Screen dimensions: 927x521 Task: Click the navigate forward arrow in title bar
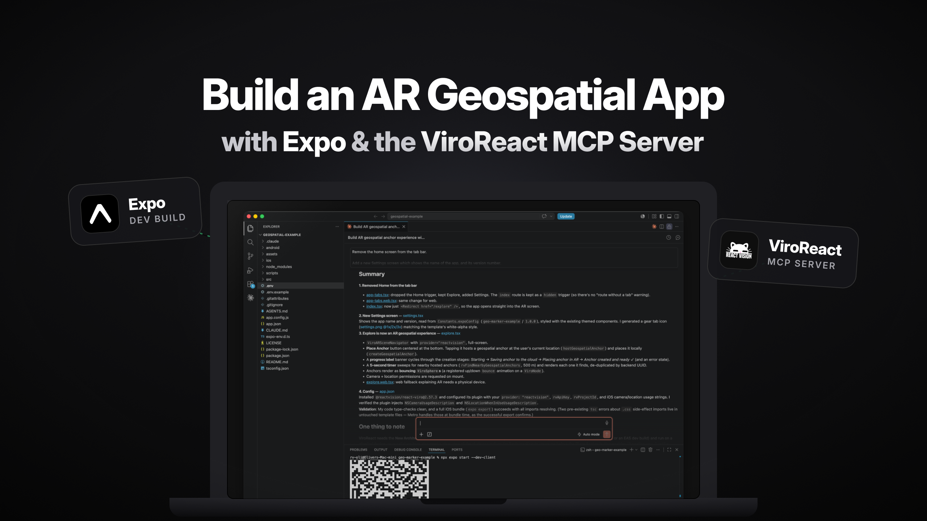click(x=383, y=216)
